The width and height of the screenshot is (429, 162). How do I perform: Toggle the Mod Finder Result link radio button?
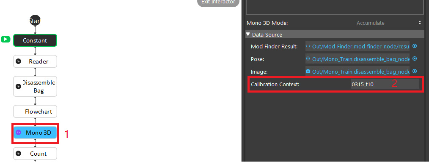click(x=415, y=46)
